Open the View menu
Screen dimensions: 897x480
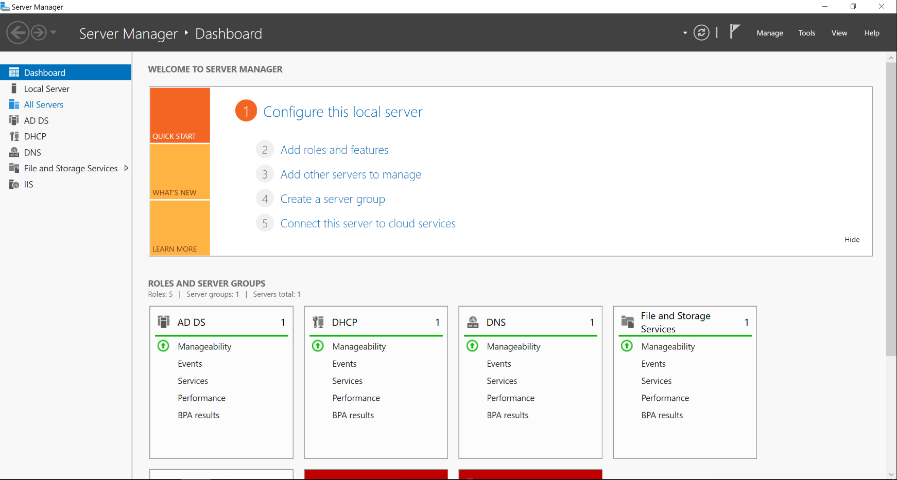[839, 33]
